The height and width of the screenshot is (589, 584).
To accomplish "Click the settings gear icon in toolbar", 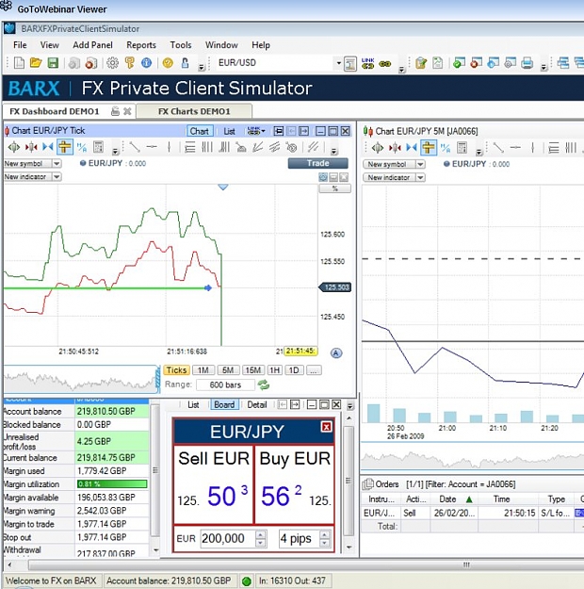I will coord(112,63).
